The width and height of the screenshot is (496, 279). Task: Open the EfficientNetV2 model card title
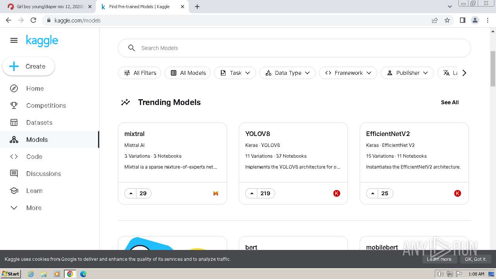(388, 134)
